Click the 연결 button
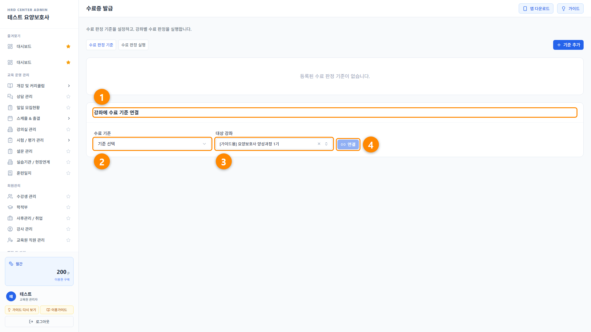The image size is (591, 332). click(x=348, y=144)
